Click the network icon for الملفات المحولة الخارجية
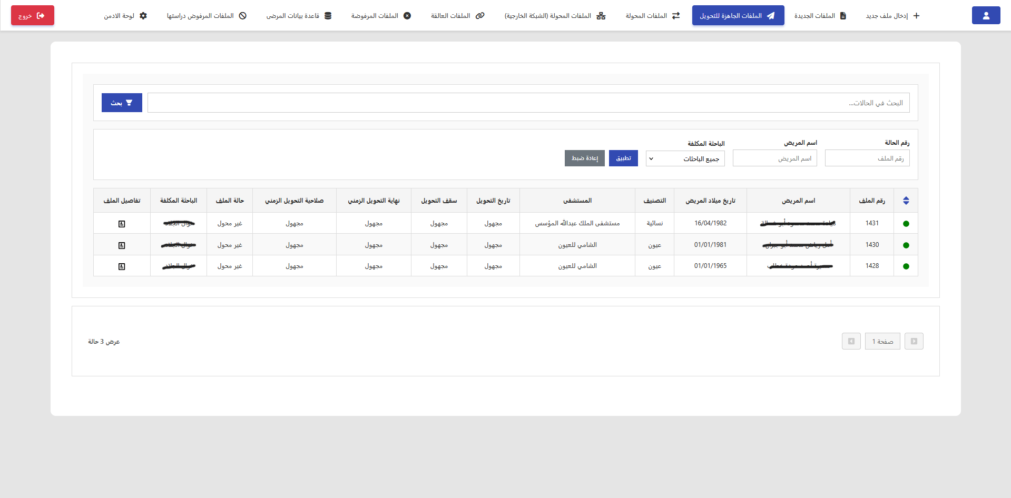The width and height of the screenshot is (1011, 498). (x=601, y=15)
